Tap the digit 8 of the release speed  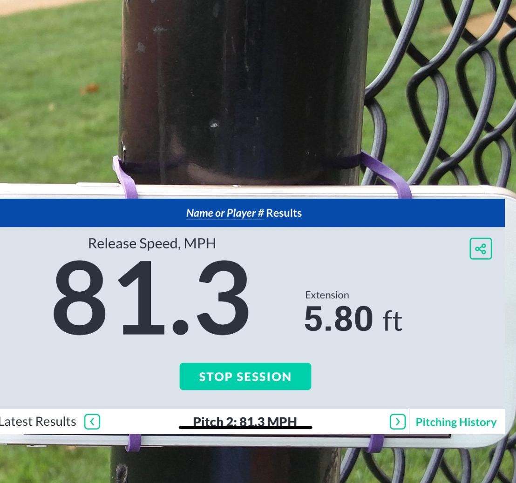click(x=79, y=297)
